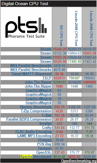The image size is (97, 163).
Task: Select the DO CPU Test column header
Action: pos(61,36)
